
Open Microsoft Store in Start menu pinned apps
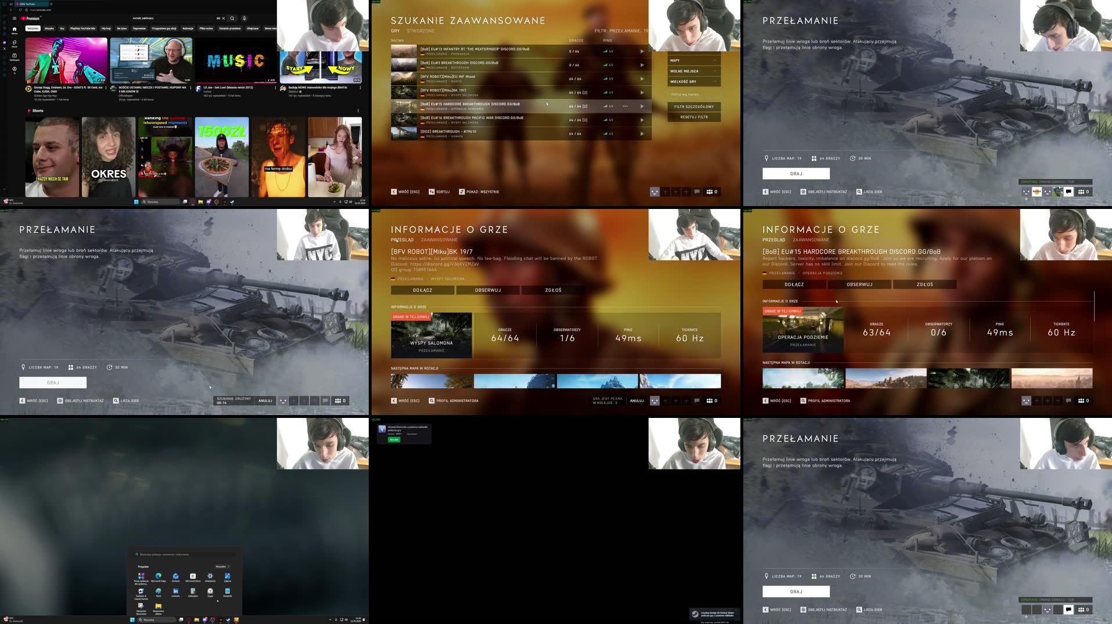(x=193, y=577)
